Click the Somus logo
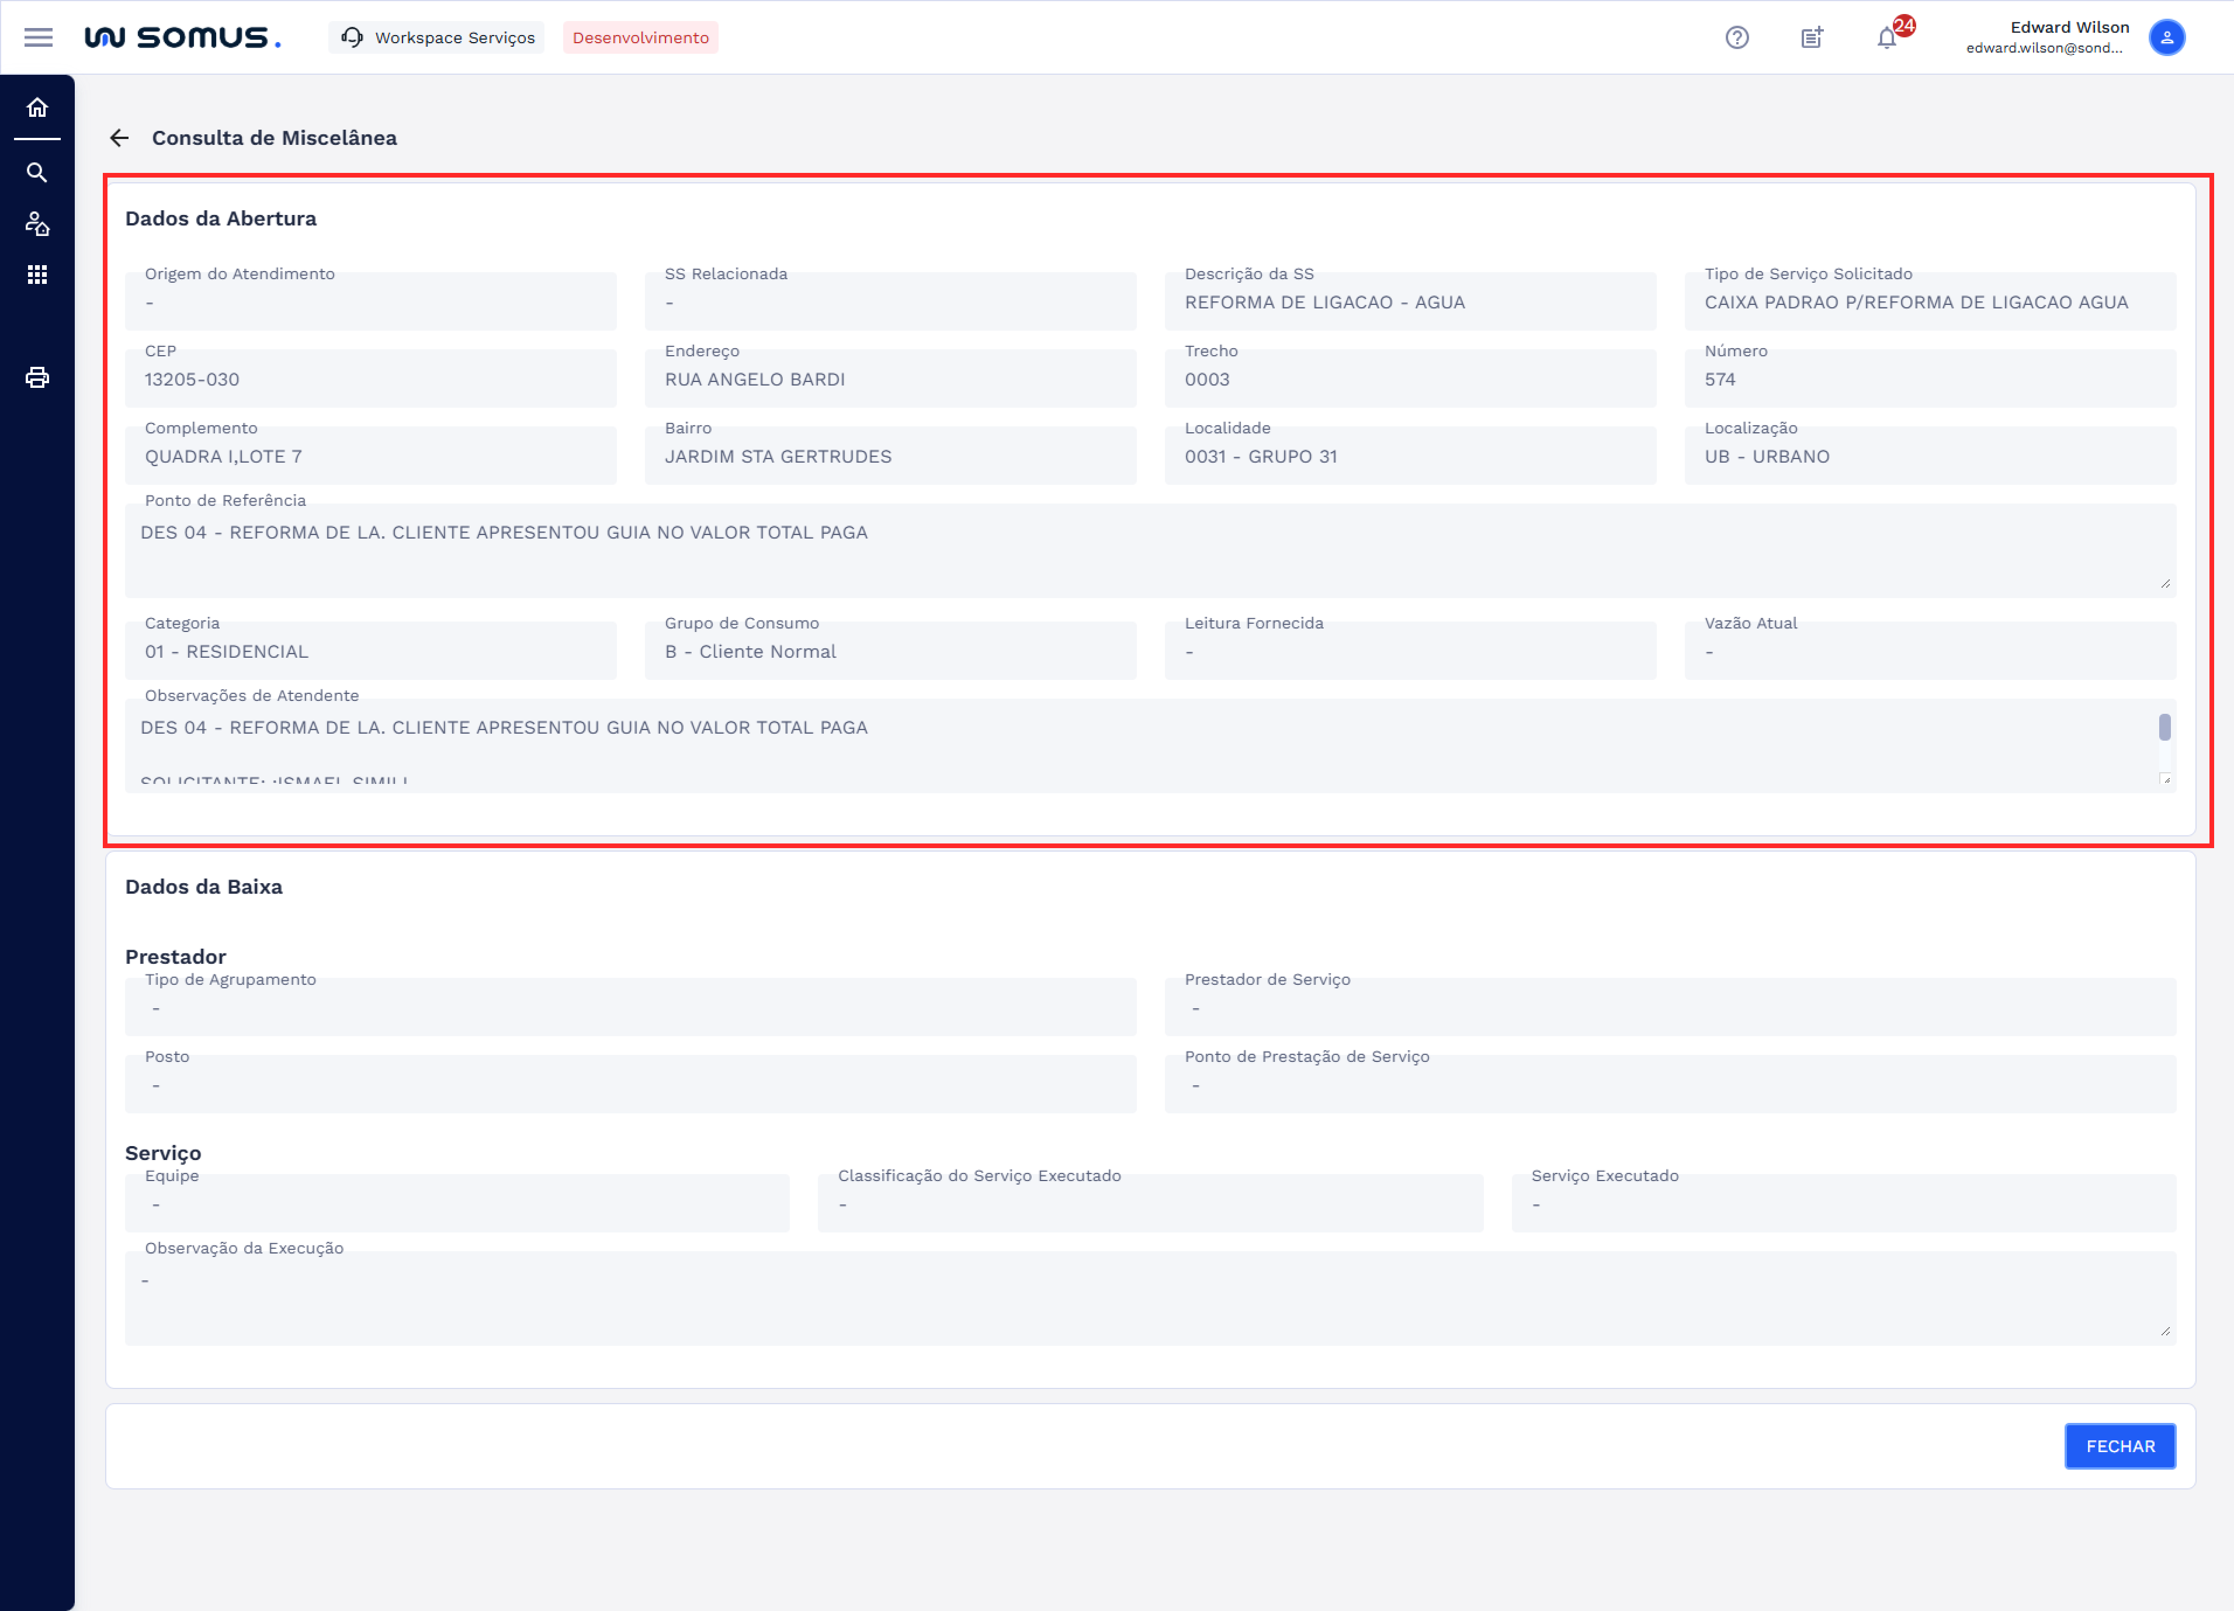The image size is (2234, 1611). [x=183, y=37]
